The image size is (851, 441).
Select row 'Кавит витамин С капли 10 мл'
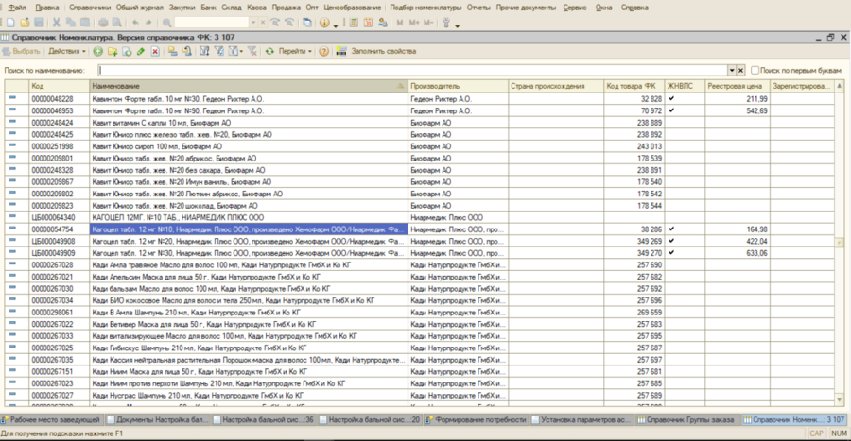[419, 123]
